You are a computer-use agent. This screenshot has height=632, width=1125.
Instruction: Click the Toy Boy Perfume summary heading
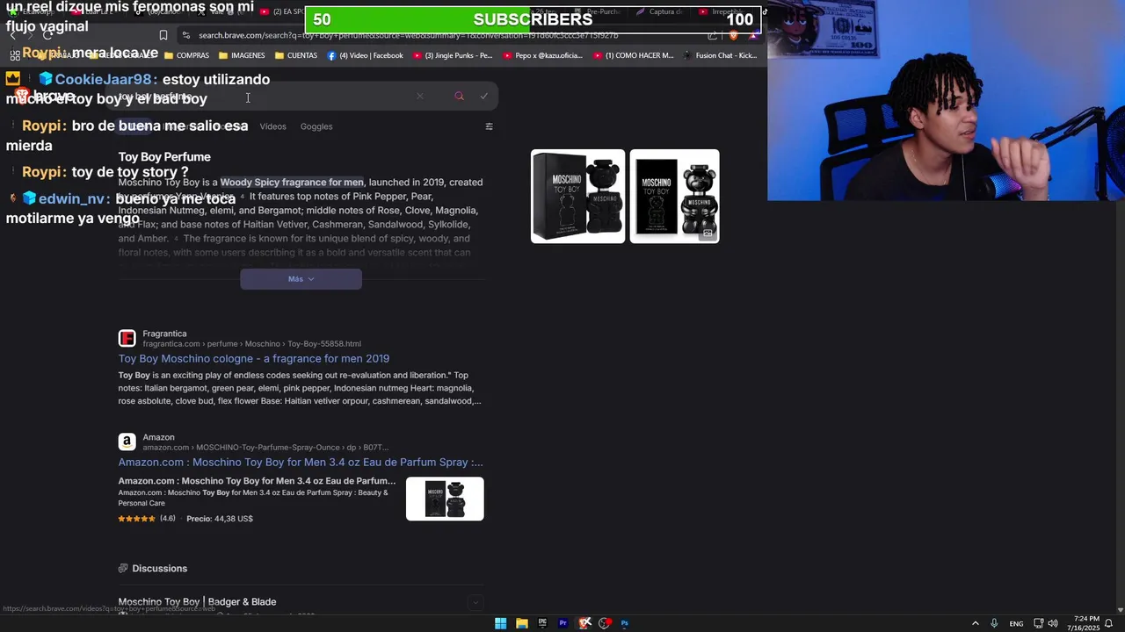[164, 157]
